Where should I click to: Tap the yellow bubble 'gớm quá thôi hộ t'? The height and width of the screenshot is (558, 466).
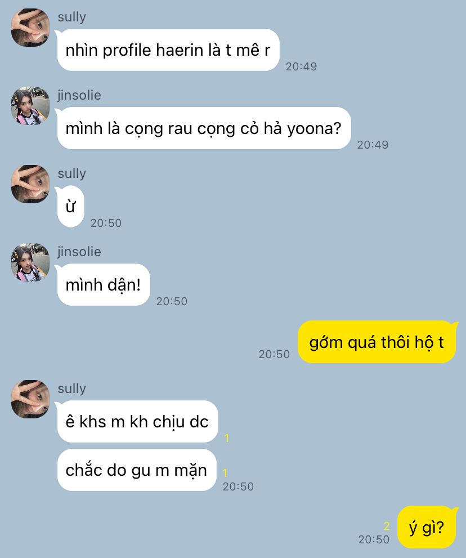(x=377, y=342)
